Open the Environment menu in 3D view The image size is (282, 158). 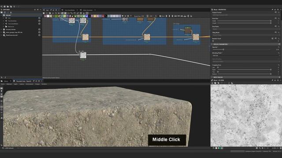(30, 84)
